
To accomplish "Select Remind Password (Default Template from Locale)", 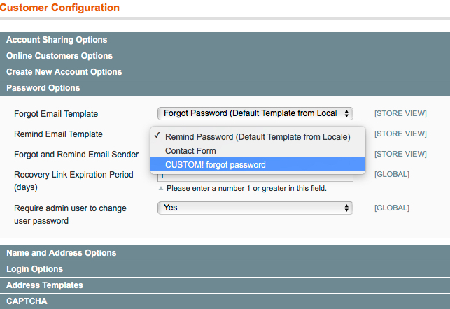I will pos(258,137).
